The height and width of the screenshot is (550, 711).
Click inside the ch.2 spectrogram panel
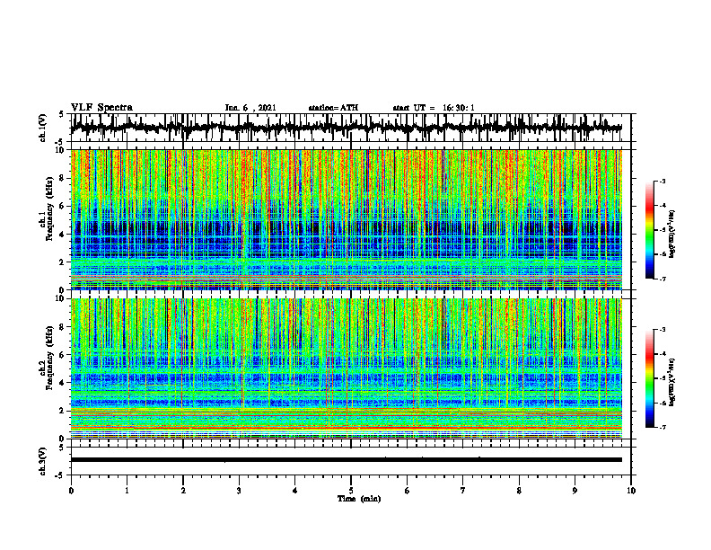(x=346, y=368)
